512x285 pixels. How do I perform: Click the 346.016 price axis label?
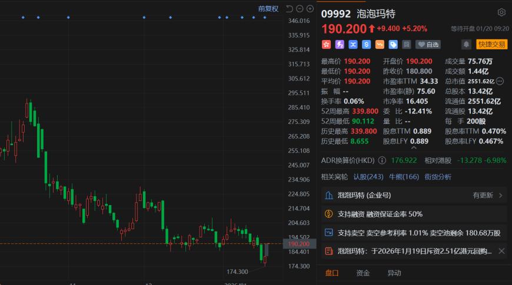tap(299, 21)
